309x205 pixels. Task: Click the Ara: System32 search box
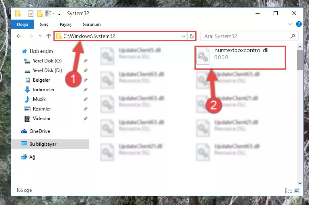coord(249,36)
